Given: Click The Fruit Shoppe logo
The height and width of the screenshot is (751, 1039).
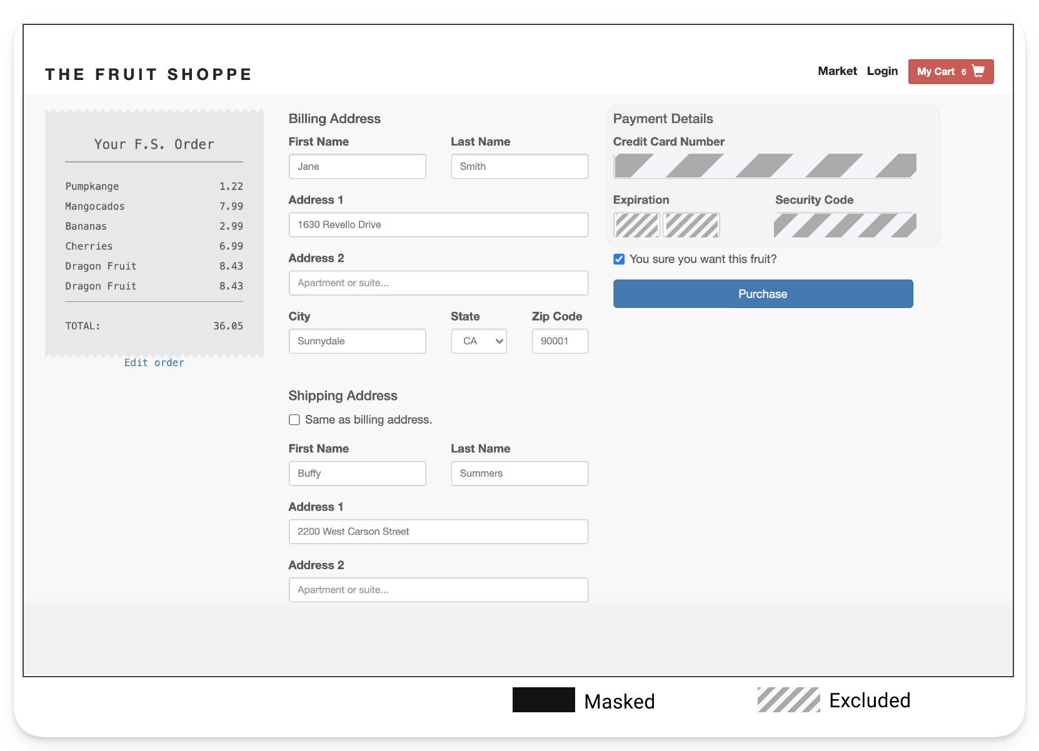Looking at the screenshot, I should pyautogui.click(x=148, y=74).
